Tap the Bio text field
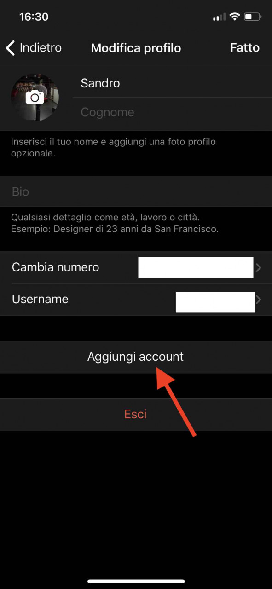Viewport: 272px width, 589px height. (136, 191)
